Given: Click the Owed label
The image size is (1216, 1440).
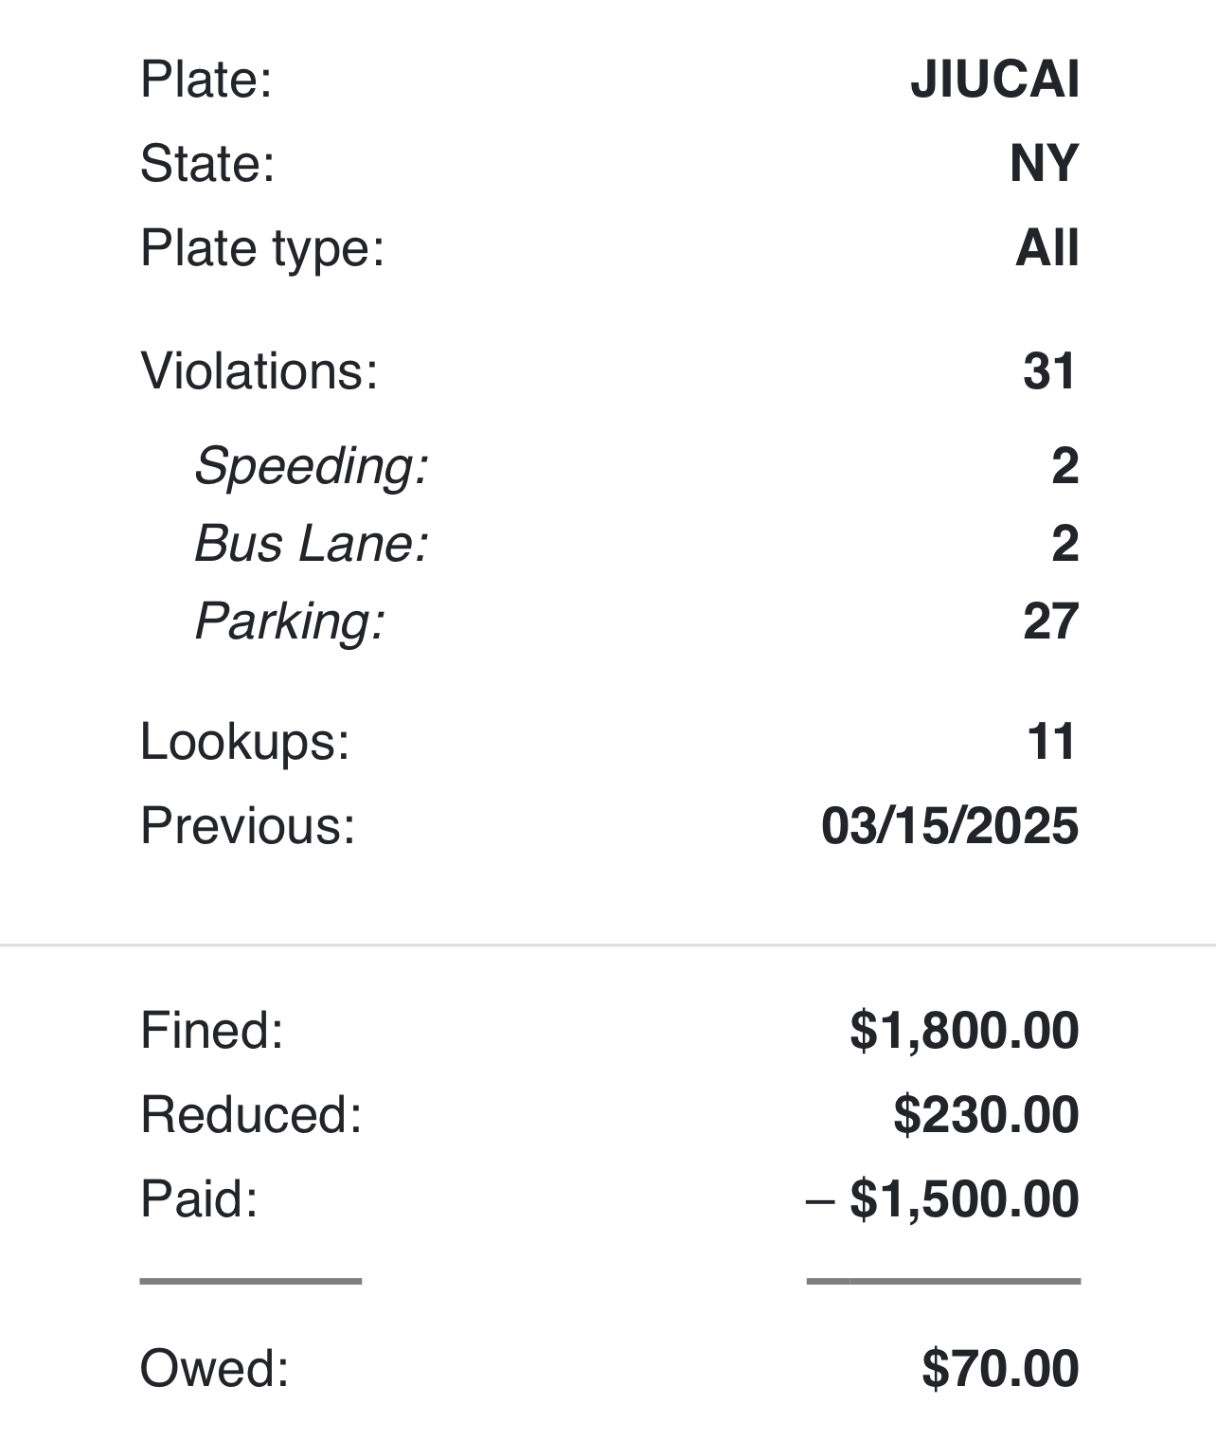Looking at the screenshot, I should [x=214, y=1368].
